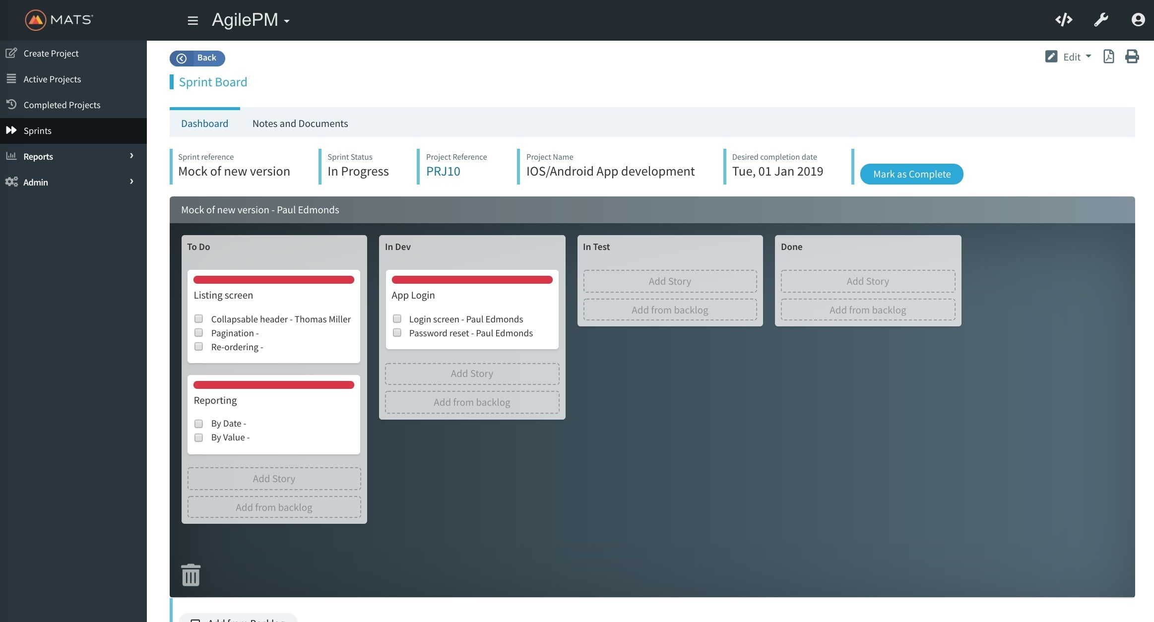Open the AgilePM application dropdown
The image size is (1154, 622).
point(251,20)
